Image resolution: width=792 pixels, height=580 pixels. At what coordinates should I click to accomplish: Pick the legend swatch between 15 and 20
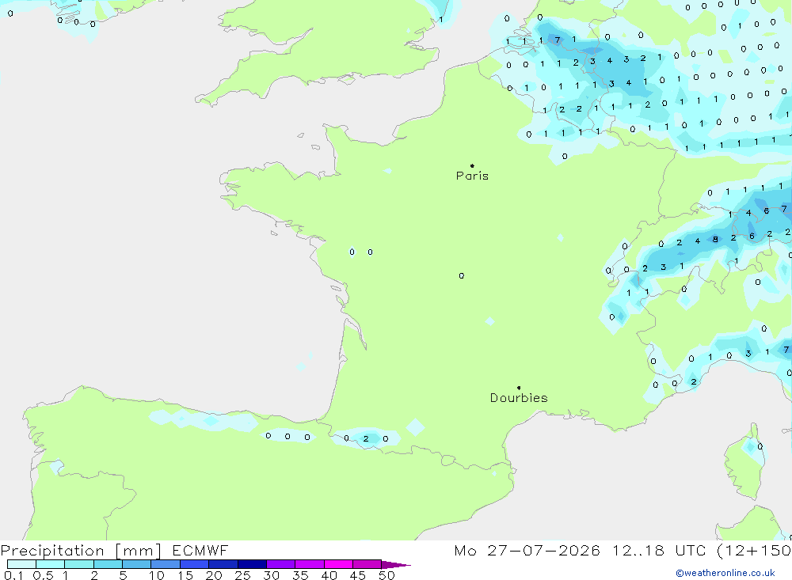195,564
